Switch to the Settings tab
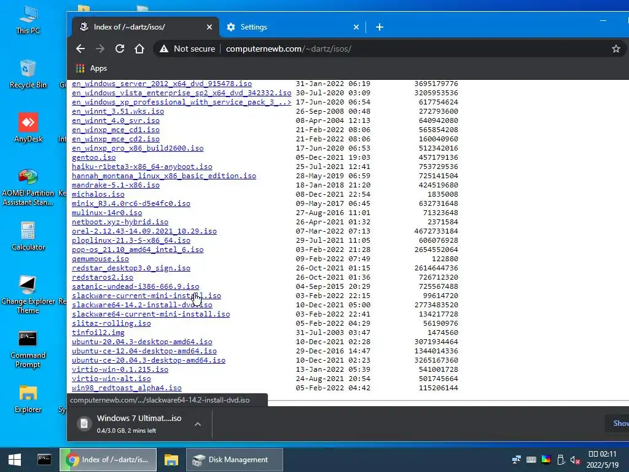 pos(292,27)
